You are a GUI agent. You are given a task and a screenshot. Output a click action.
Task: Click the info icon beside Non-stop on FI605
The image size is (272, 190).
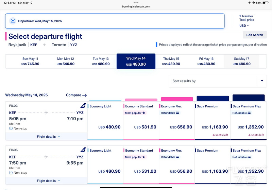point(11,173)
